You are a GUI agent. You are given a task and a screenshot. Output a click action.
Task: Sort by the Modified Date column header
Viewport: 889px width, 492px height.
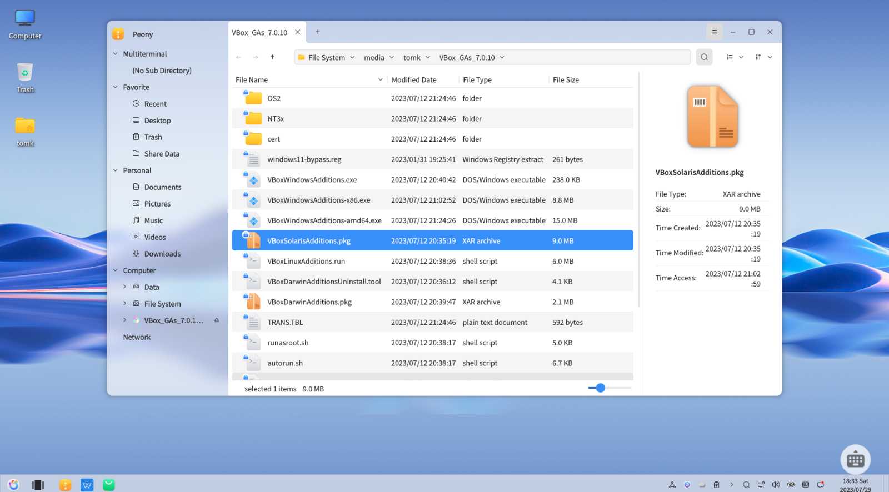pyautogui.click(x=423, y=79)
